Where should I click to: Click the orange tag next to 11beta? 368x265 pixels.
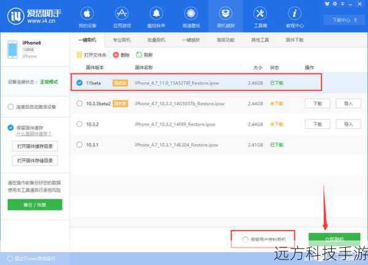(120, 83)
